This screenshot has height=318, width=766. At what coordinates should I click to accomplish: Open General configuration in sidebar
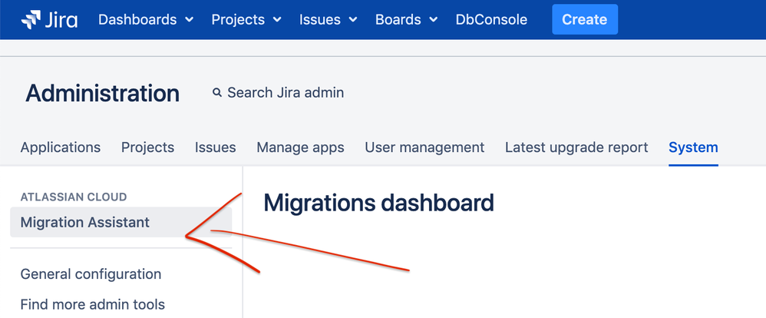(x=91, y=274)
